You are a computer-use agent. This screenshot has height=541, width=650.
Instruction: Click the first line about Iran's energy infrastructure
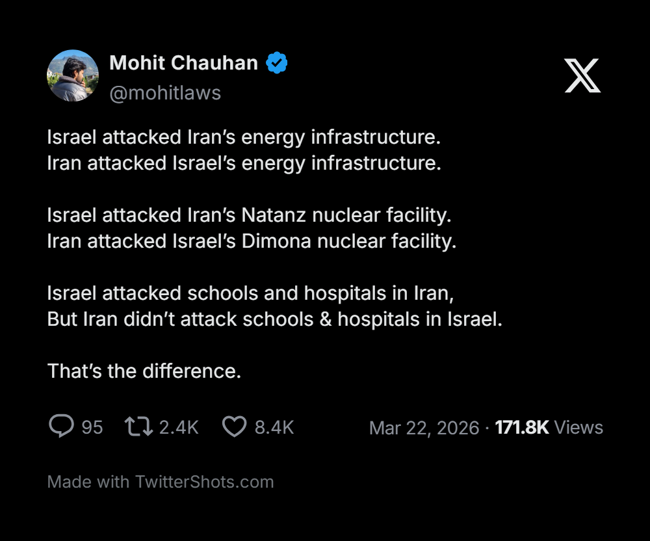point(244,137)
